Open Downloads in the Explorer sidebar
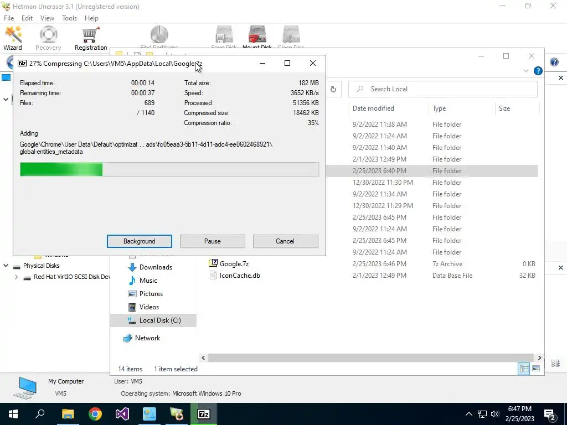 (156, 267)
